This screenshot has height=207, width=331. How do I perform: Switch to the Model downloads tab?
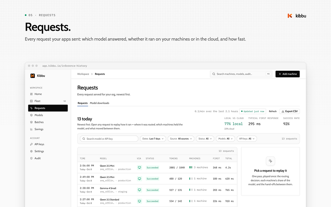[x=99, y=103]
